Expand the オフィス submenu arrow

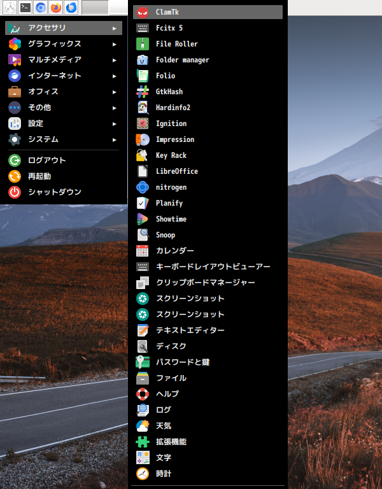(x=115, y=92)
